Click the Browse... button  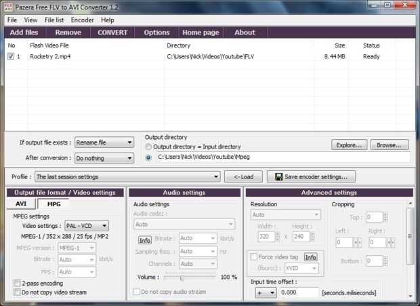tap(390, 145)
